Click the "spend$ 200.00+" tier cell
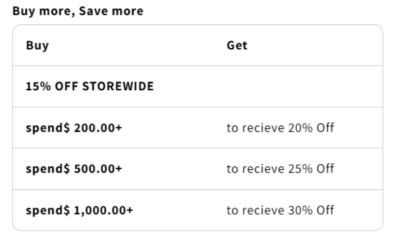 [74, 127]
